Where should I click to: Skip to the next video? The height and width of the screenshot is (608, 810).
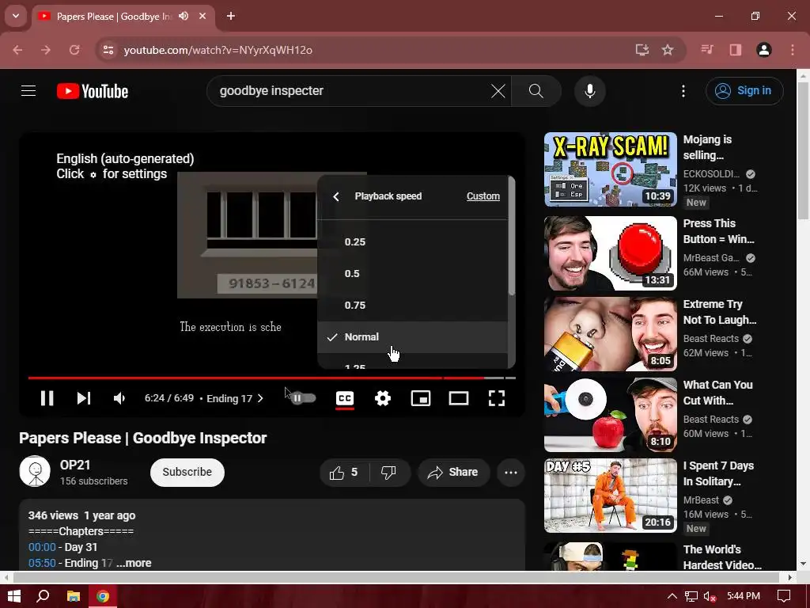point(84,398)
